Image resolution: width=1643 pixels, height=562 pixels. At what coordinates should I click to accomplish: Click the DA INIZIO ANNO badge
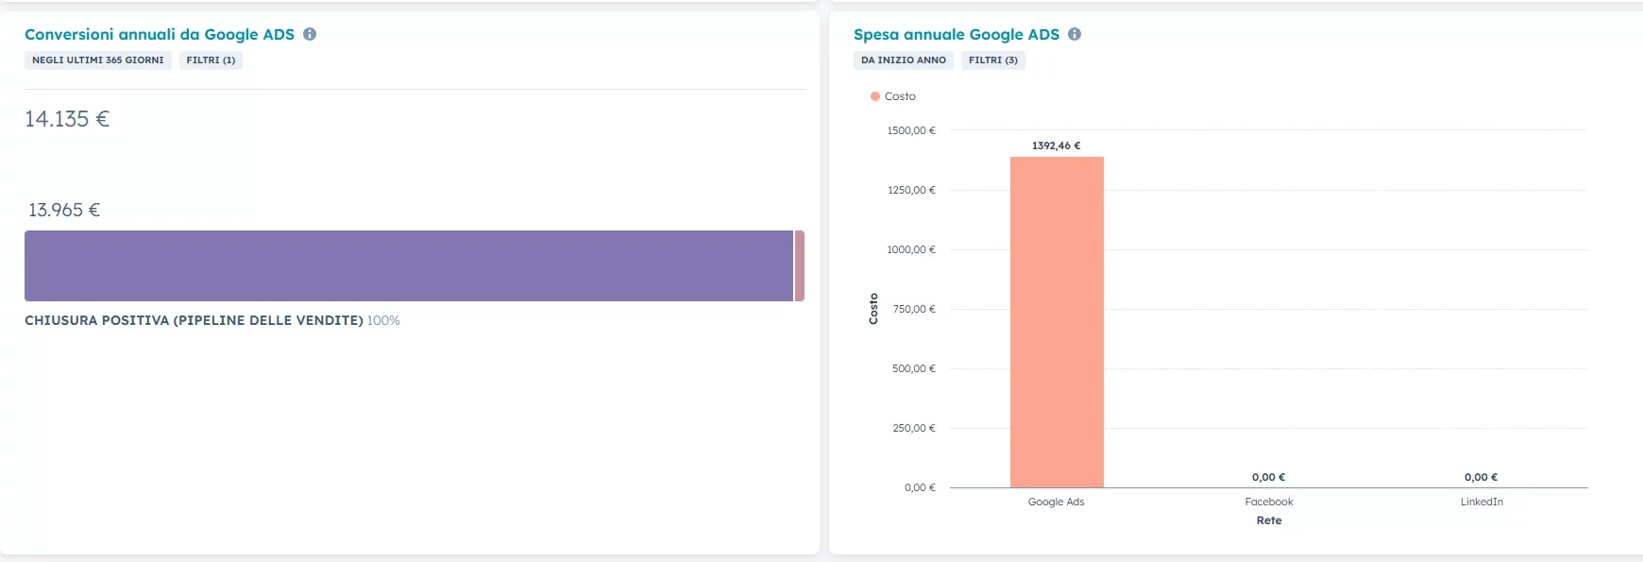(903, 60)
